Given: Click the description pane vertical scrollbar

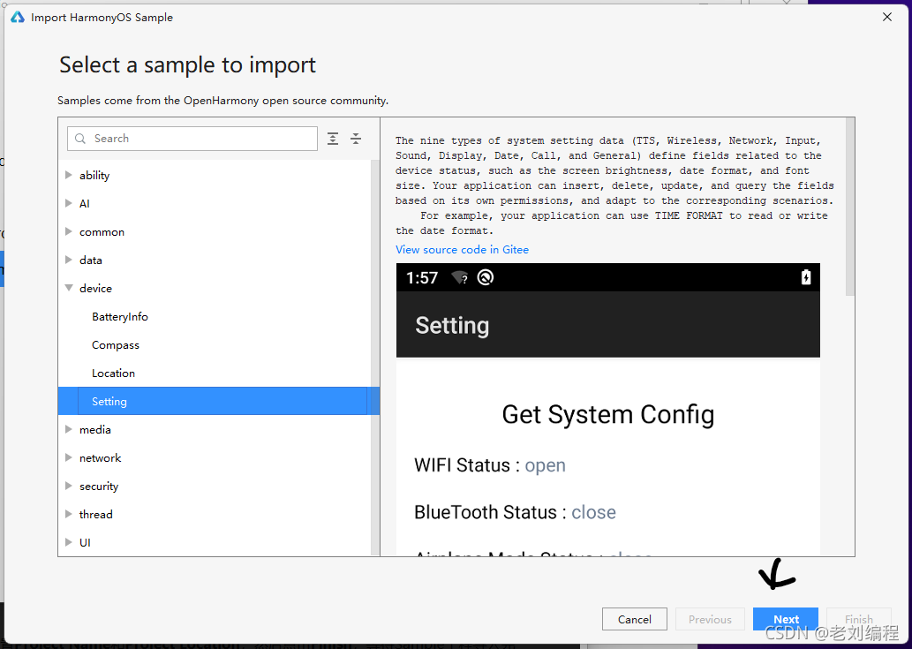Looking at the screenshot, I should pos(850,207).
